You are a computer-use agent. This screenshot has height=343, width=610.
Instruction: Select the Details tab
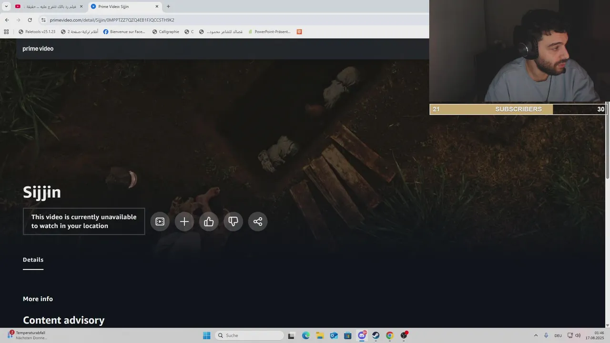tap(33, 260)
